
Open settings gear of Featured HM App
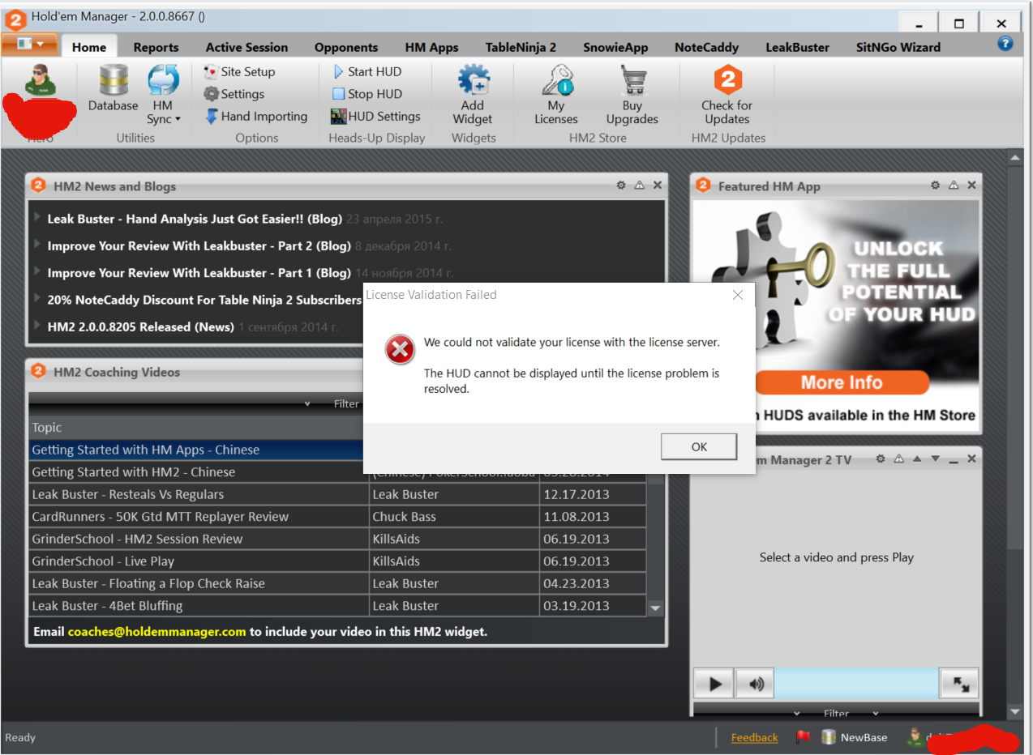click(935, 186)
